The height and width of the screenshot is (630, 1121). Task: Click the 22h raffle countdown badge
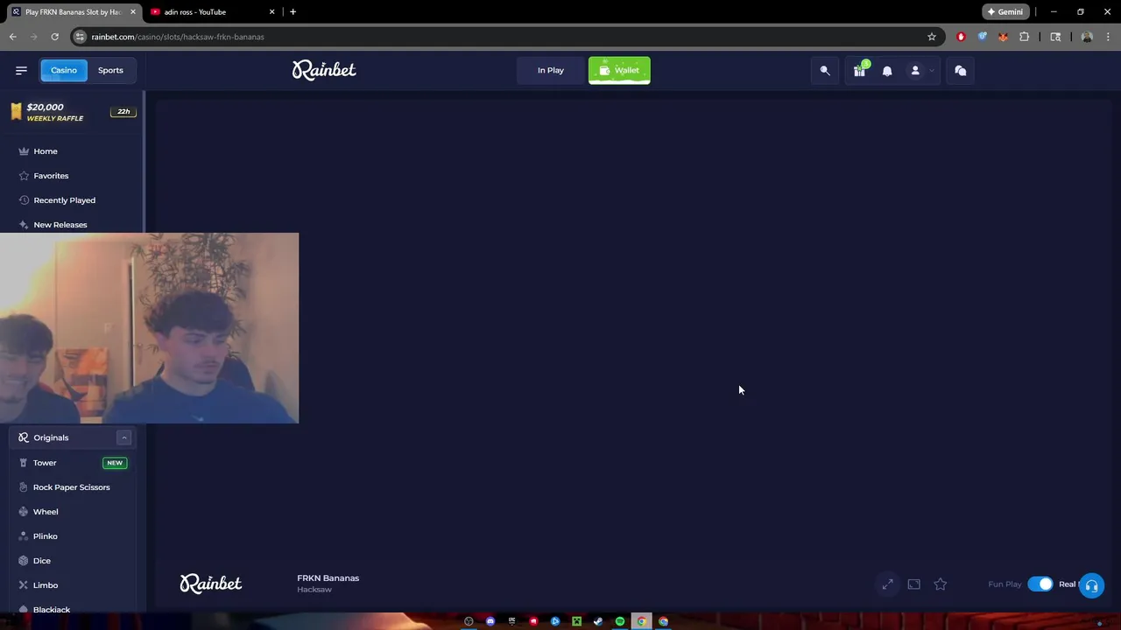tap(123, 112)
